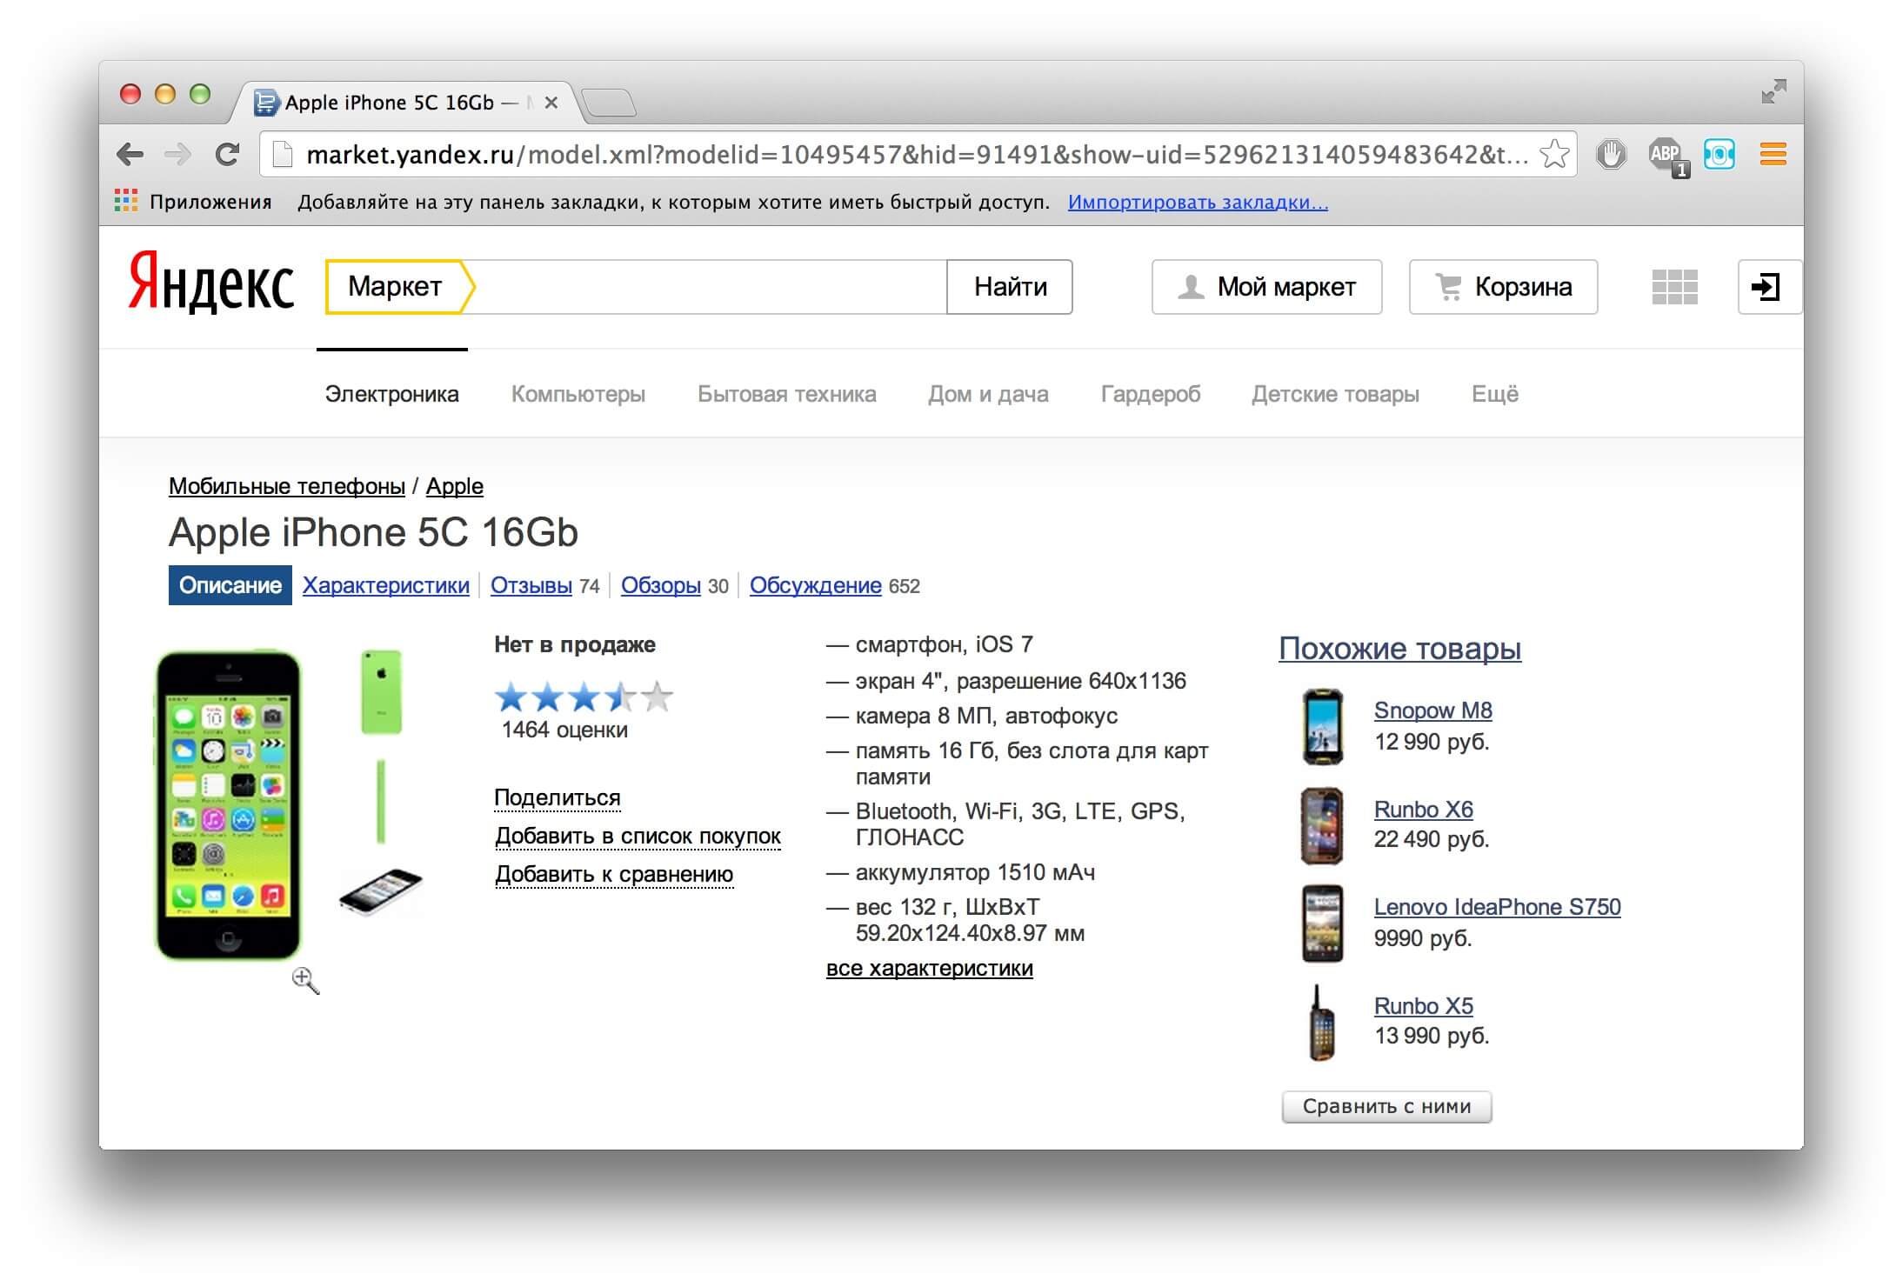The width and height of the screenshot is (1903, 1287).
Task: Go back with the browser back arrow
Action: click(130, 155)
